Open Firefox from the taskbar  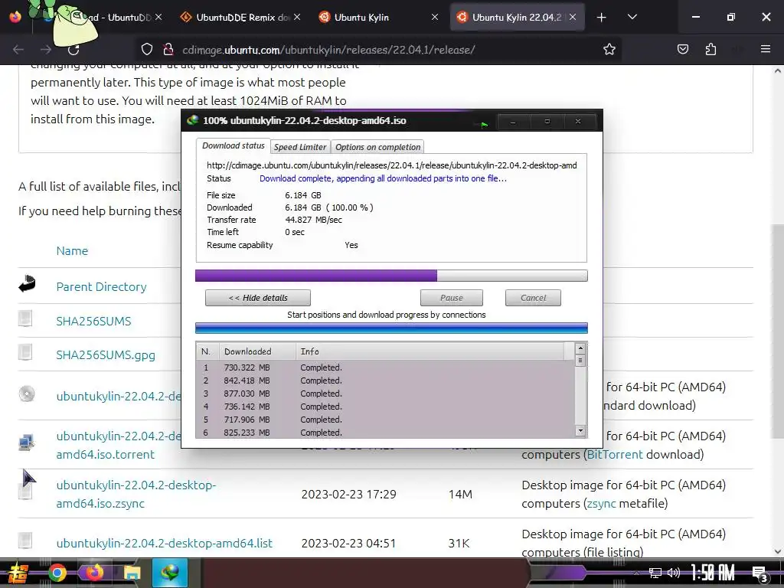[x=93, y=573]
